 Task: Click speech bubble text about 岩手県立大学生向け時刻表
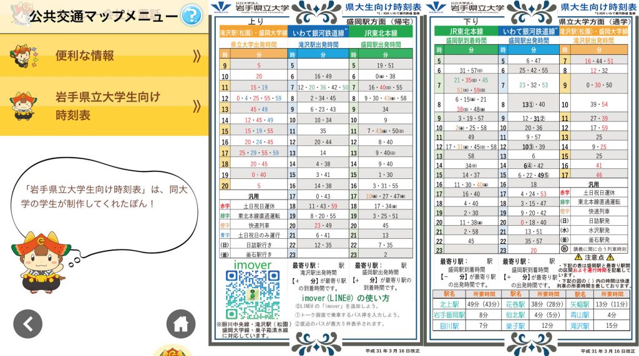click(x=104, y=196)
